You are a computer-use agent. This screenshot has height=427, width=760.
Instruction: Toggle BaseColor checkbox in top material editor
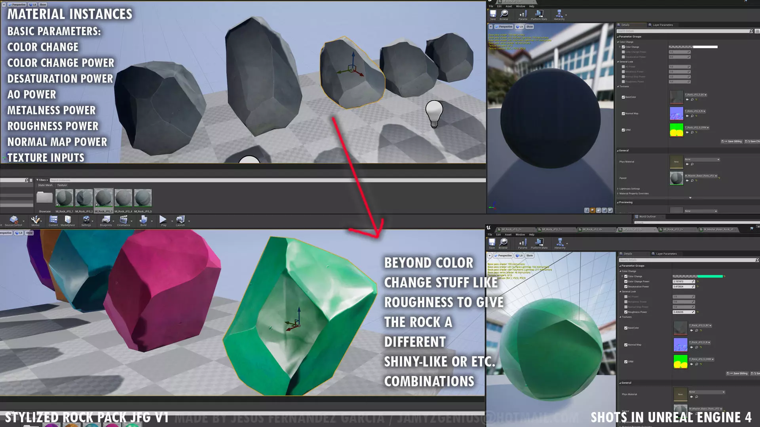623,97
